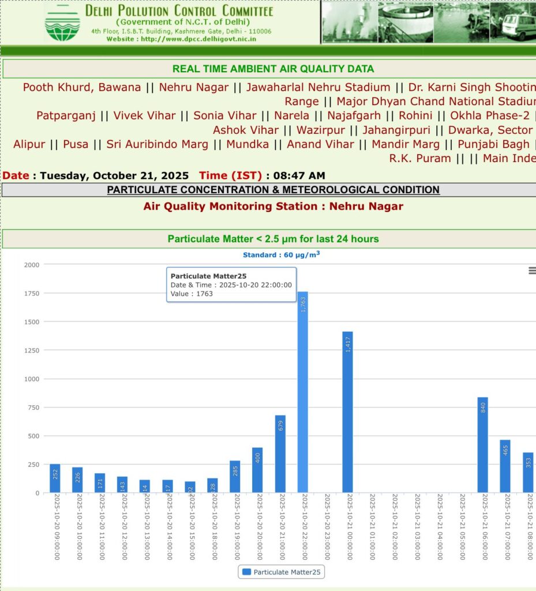Open the Pooth Khurd, Bawana station link
The height and width of the screenshot is (591, 536).
coord(82,88)
